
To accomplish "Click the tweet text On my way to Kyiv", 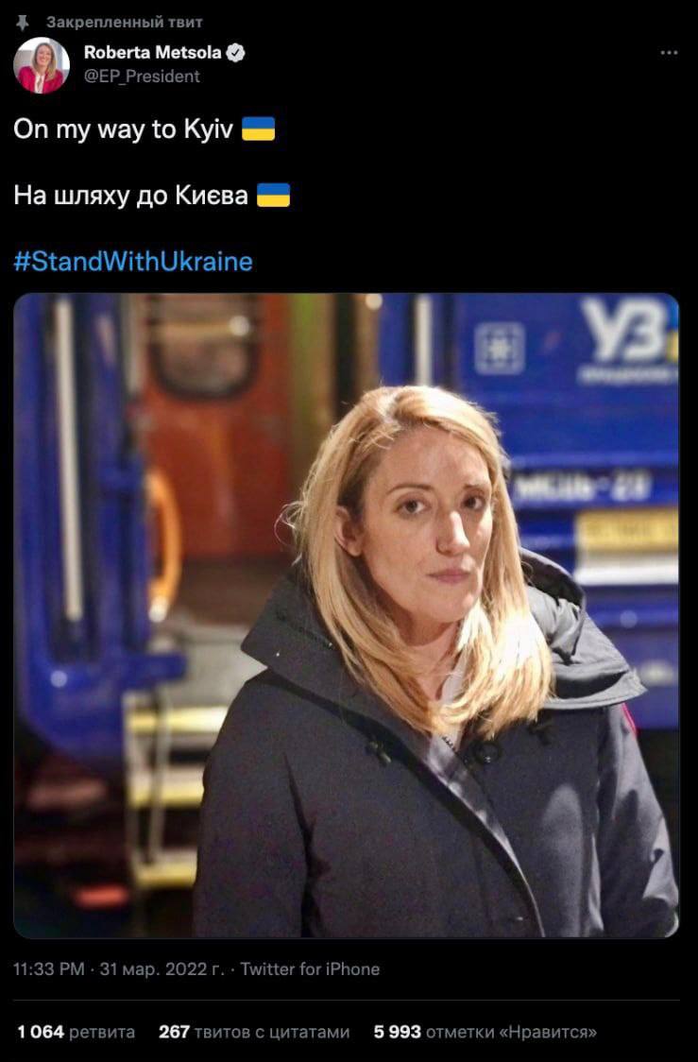I will 123,128.
